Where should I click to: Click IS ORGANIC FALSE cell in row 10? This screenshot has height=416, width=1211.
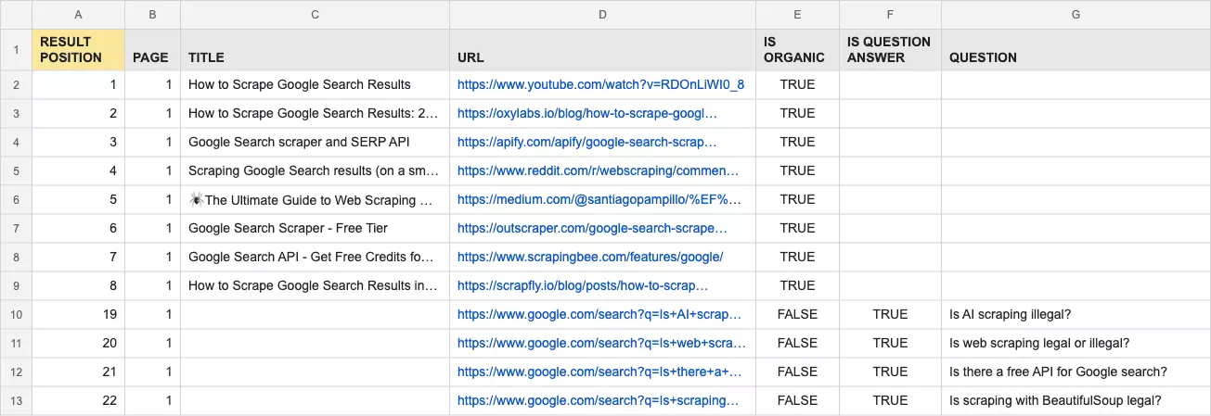pyautogui.click(x=797, y=314)
